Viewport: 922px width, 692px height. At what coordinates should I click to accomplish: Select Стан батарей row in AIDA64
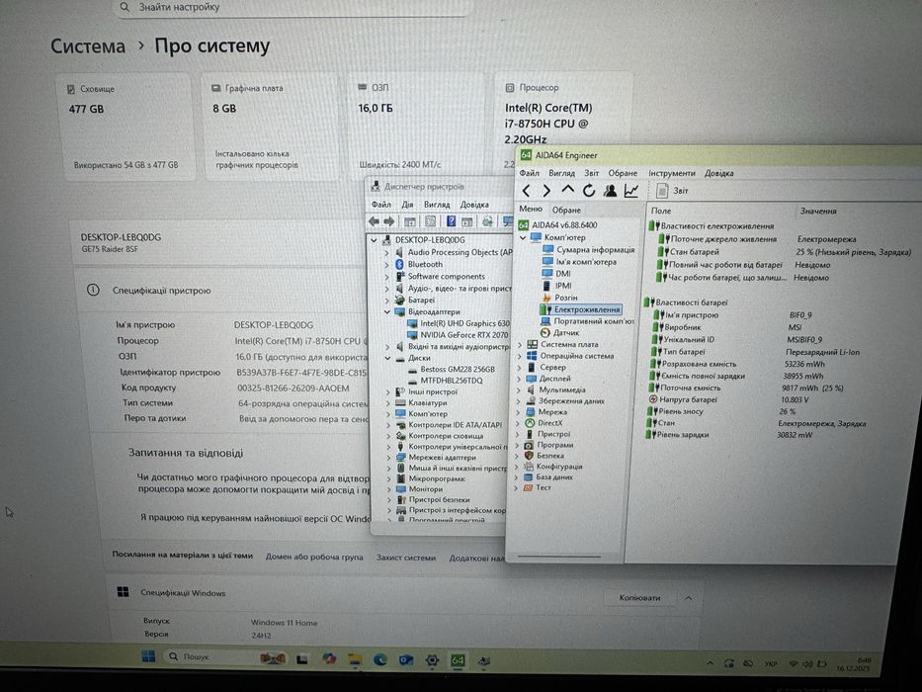coord(785,252)
